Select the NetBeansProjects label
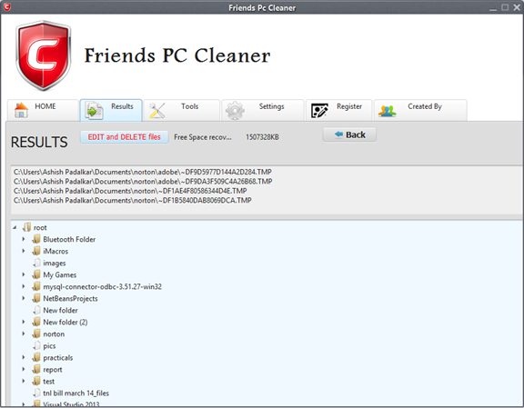 click(71, 298)
